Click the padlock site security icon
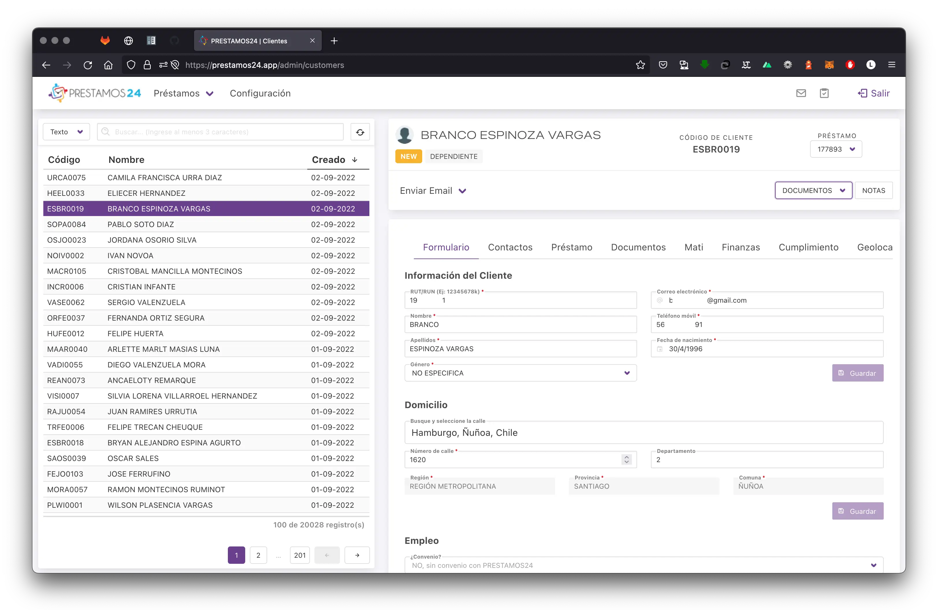The height and width of the screenshot is (610, 938). 147,65
